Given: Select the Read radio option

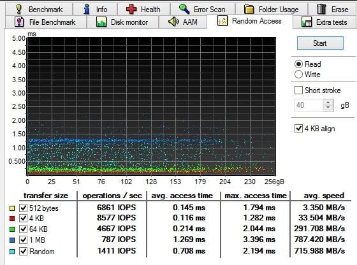Looking at the screenshot, I should tap(307, 64).
